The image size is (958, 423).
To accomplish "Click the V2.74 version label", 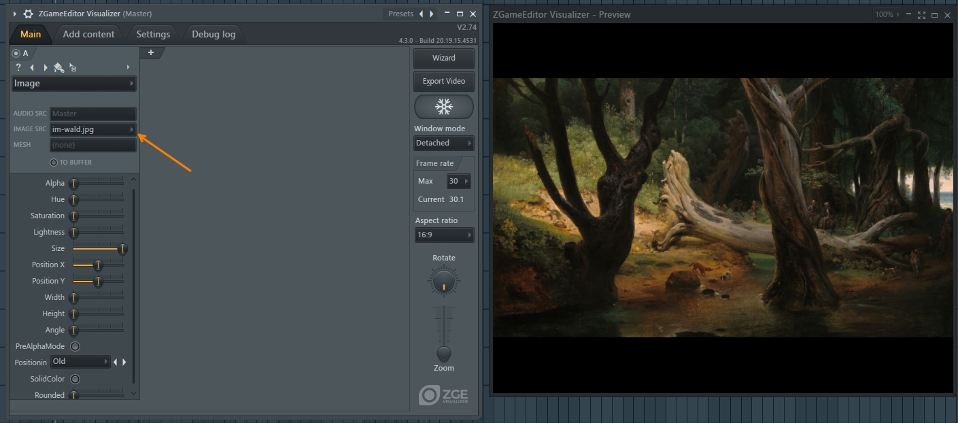I will click(x=467, y=27).
